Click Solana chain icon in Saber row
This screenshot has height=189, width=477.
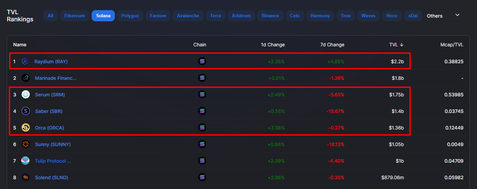coord(202,111)
